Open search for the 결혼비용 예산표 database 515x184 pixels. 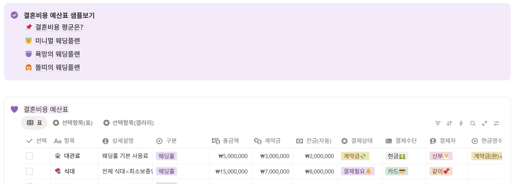coord(473,123)
